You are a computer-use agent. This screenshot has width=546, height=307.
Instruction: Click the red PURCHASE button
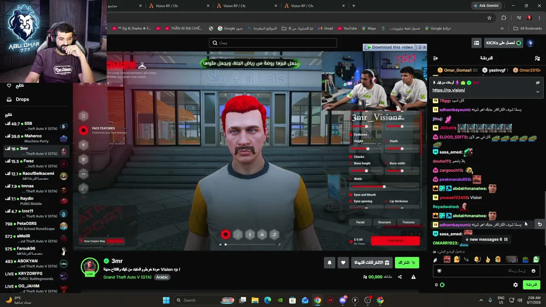(395, 241)
